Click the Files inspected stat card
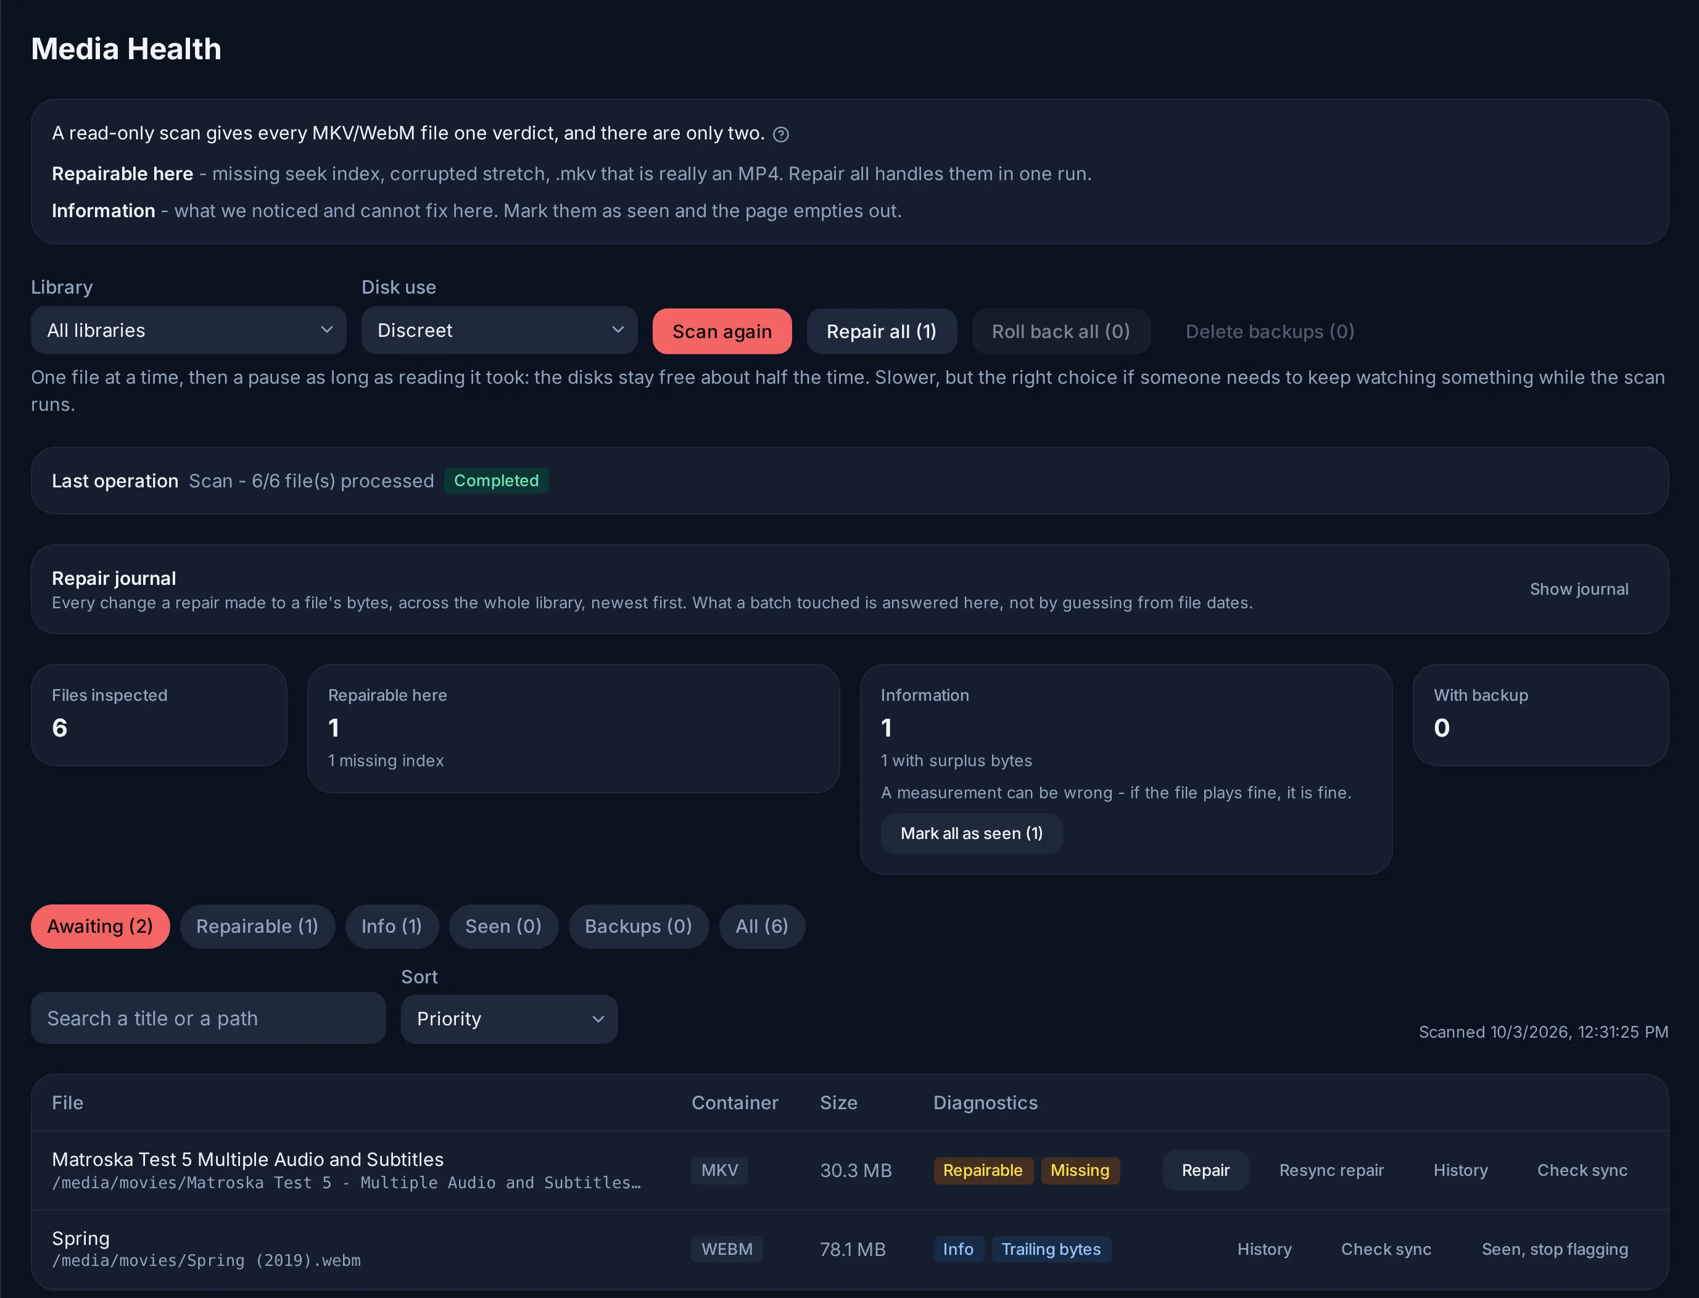 (x=159, y=716)
